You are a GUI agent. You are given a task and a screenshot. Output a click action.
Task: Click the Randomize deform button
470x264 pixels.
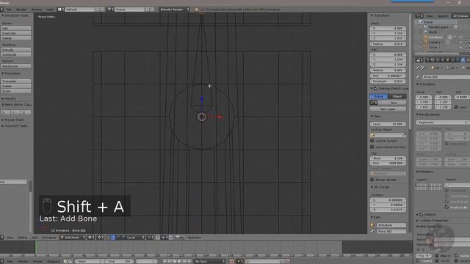tap(16, 66)
